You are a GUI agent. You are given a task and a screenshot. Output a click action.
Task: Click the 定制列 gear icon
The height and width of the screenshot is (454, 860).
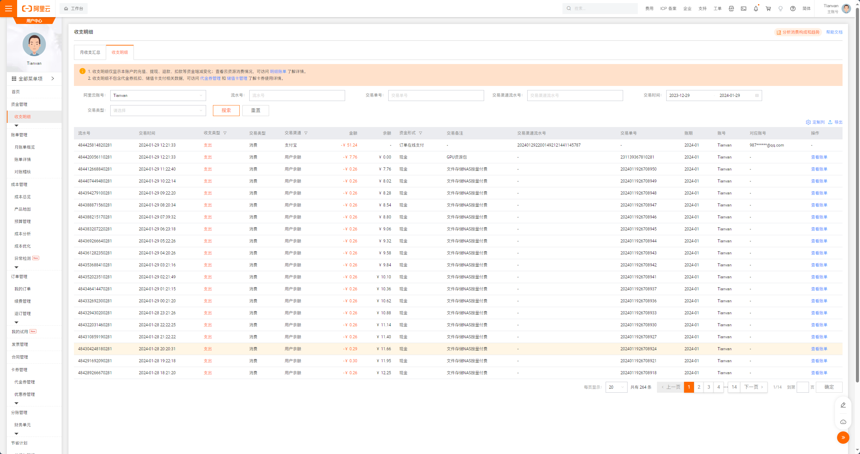pyautogui.click(x=808, y=122)
